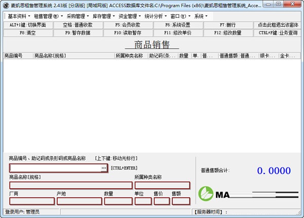Minimize the application window
This screenshot has height=218, width=304.
269,4
